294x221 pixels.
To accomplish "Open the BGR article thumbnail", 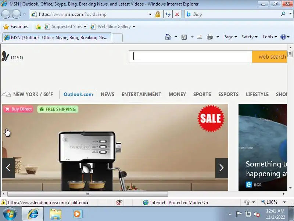I will pos(263,147).
